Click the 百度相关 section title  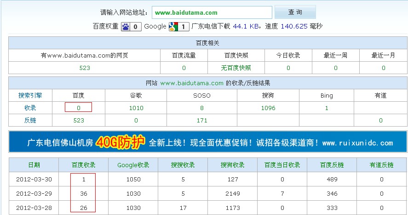coord(207,43)
